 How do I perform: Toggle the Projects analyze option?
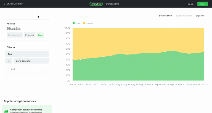click(x=30, y=35)
